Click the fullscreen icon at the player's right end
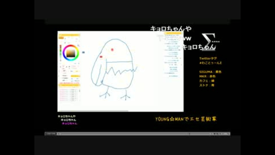The width and height of the screenshot is (275, 155). click(x=228, y=134)
